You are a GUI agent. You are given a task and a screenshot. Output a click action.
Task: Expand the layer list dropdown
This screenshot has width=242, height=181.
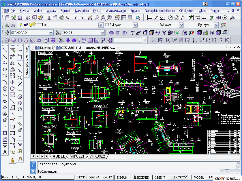pyautogui.click(x=101, y=25)
